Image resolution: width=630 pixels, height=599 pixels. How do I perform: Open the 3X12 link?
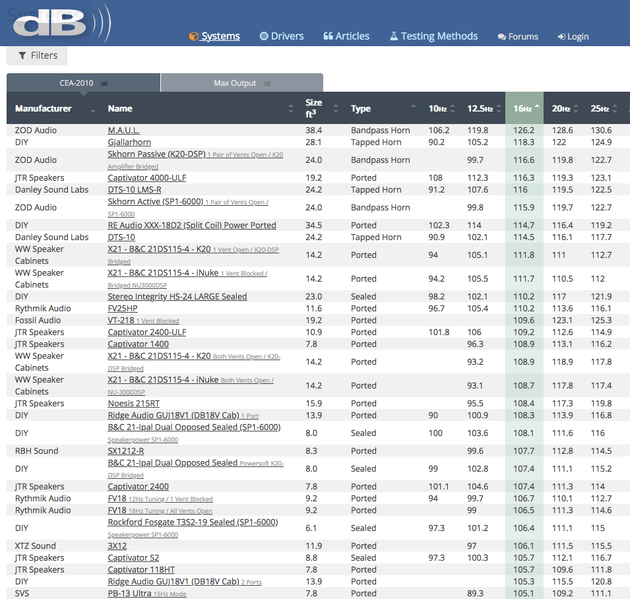point(117,546)
